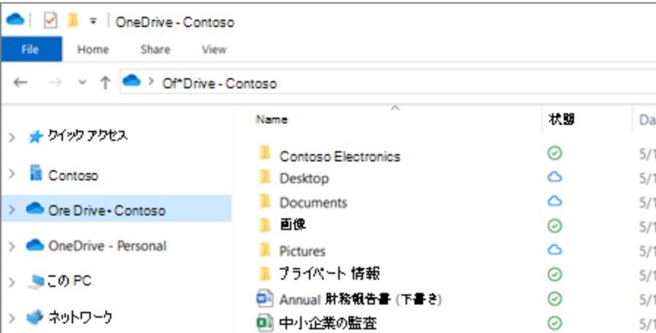Click the Properties checkmark icon in quick access toolbar
656x333 pixels.
(x=50, y=21)
